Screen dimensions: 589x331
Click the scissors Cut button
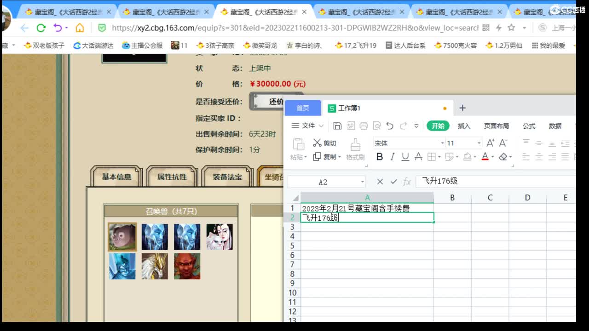pos(324,143)
